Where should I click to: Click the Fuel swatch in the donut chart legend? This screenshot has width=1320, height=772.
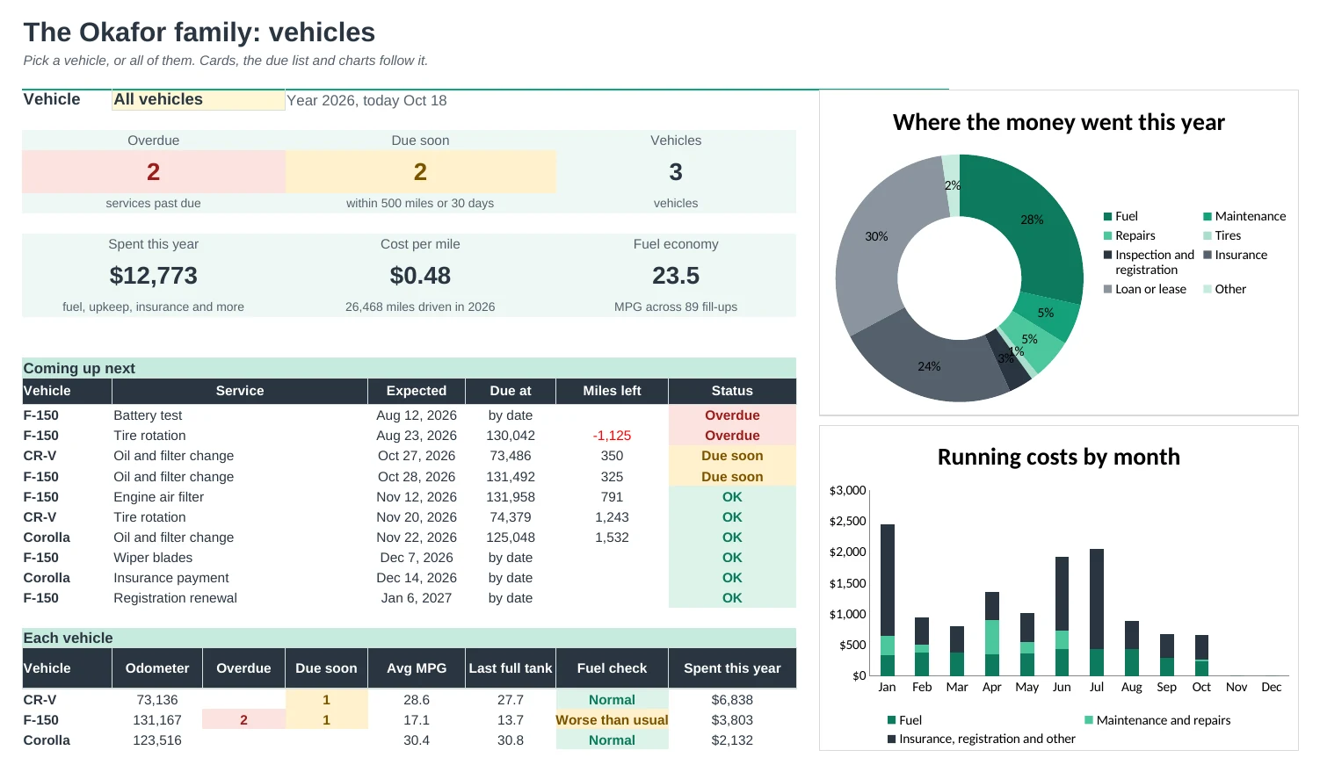tap(1108, 217)
